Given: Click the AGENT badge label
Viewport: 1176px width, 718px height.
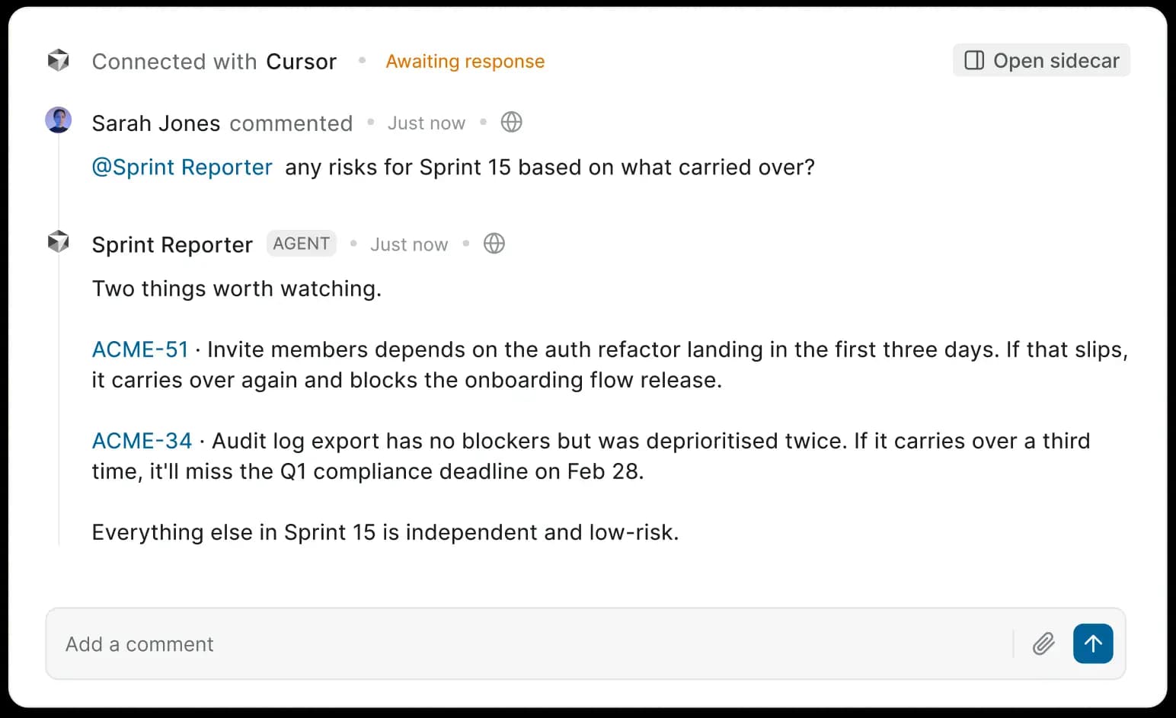Looking at the screenshot, I should click(x=302, y=244).
